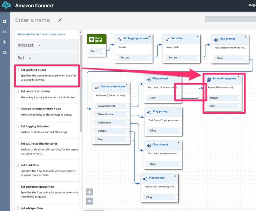Viewport: 256px width, 211px height.
Task: Open the dashboard grid icon in sidebar
Action: coord(5,21)
